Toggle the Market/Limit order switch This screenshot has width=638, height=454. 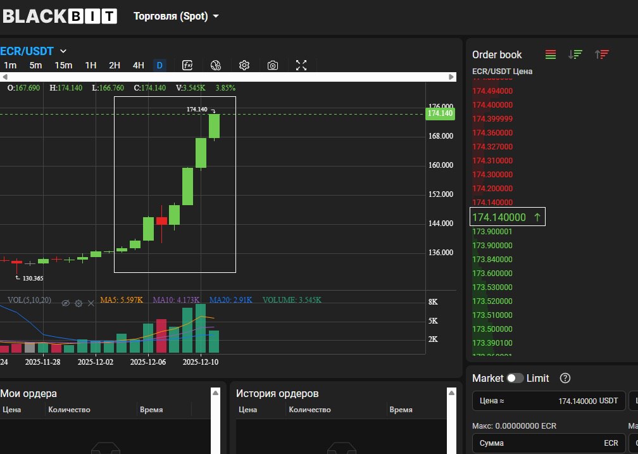point(515,378)
